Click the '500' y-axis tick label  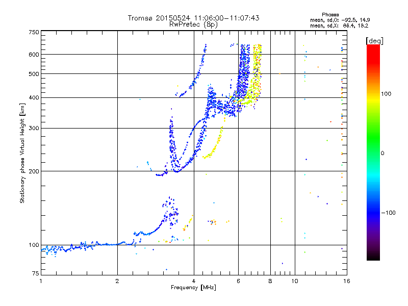[x=34, y=74]
